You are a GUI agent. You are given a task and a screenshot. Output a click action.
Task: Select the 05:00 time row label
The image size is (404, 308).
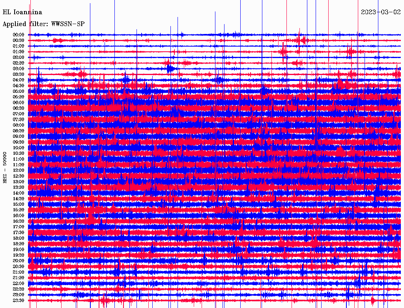click(x=19, y=91)
